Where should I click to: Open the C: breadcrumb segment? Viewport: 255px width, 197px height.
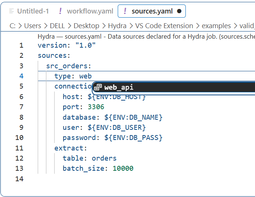(x=12, y=26)
